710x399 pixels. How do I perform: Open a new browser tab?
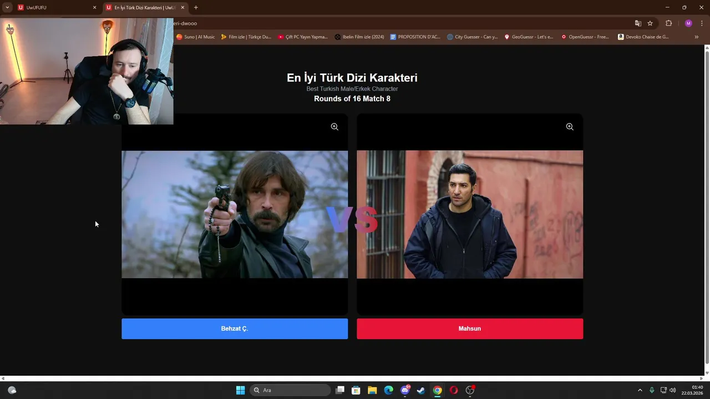(x=196, y=8)
